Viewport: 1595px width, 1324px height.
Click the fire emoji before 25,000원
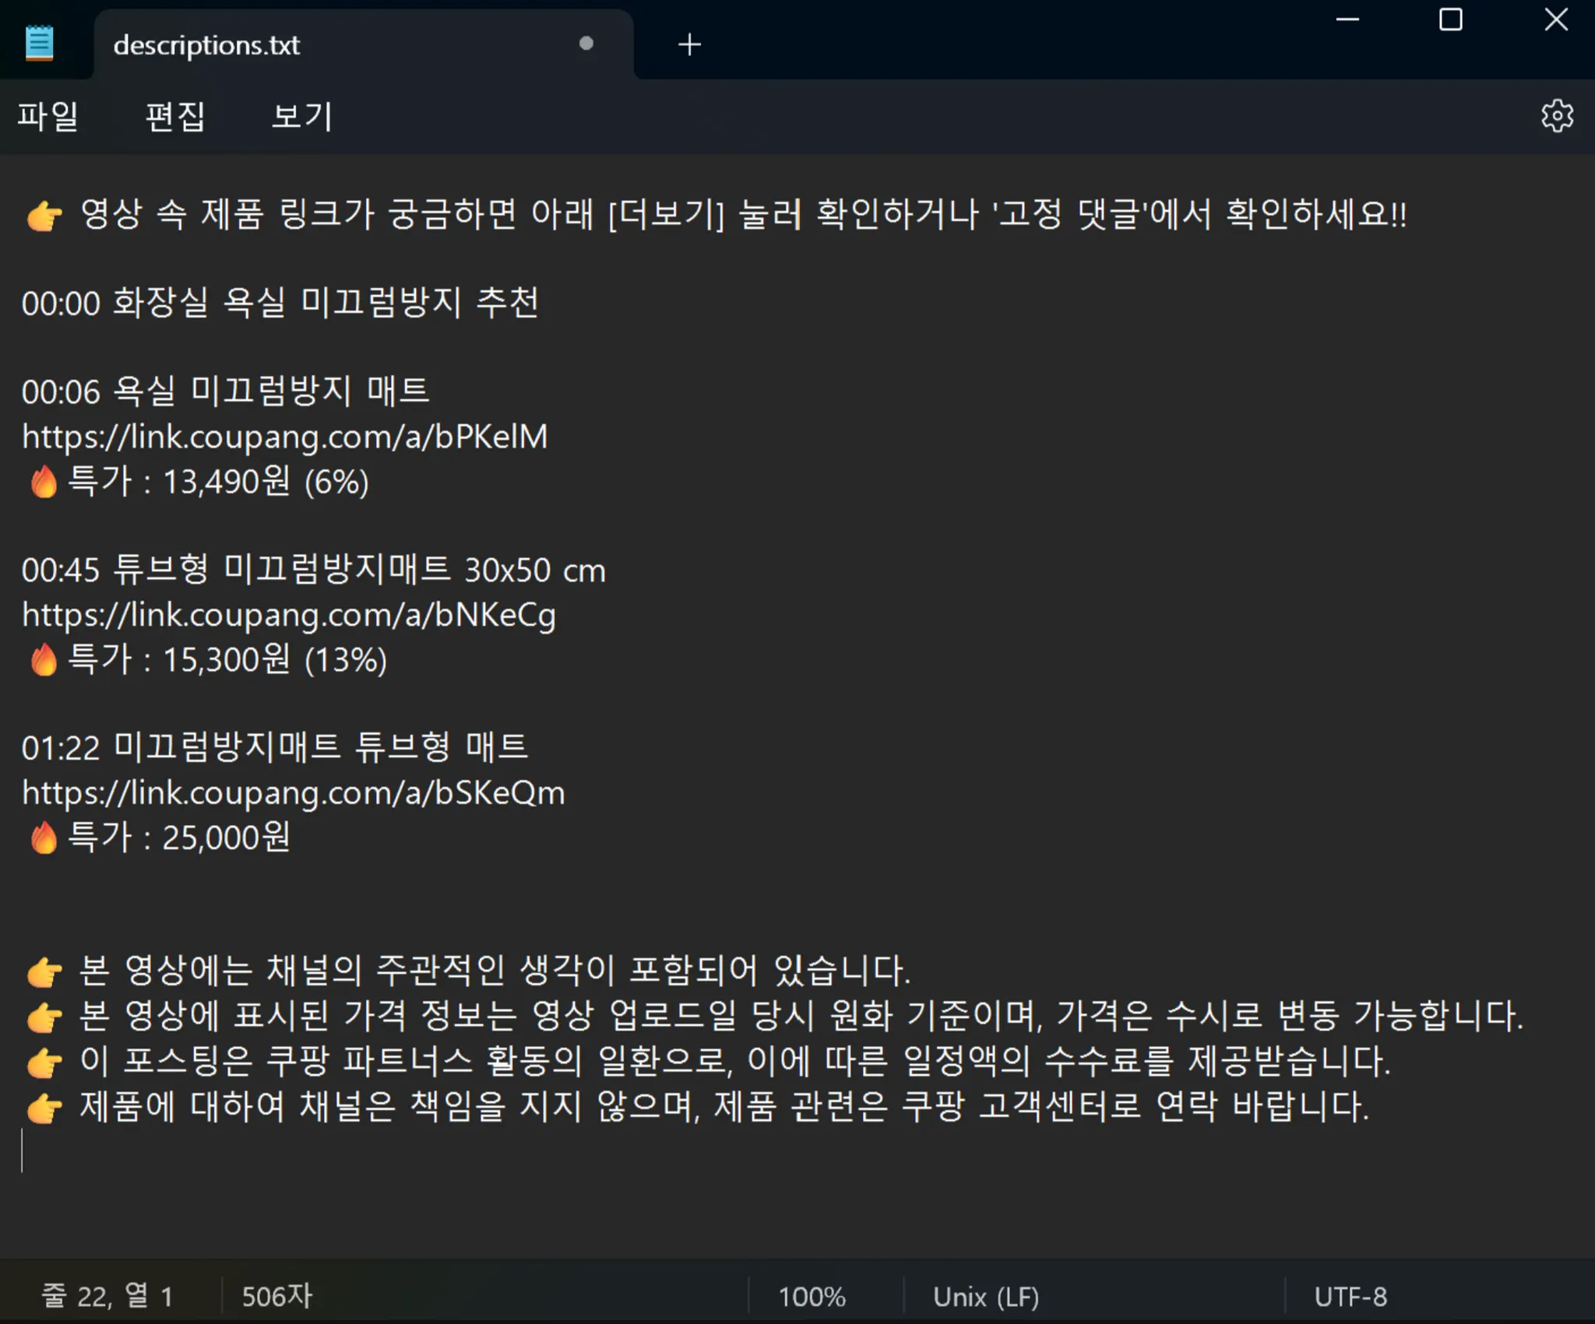(x=44, y=838)
